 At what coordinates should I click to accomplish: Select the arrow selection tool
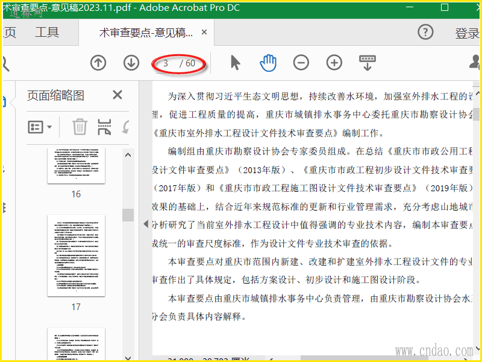pos(236,63)
